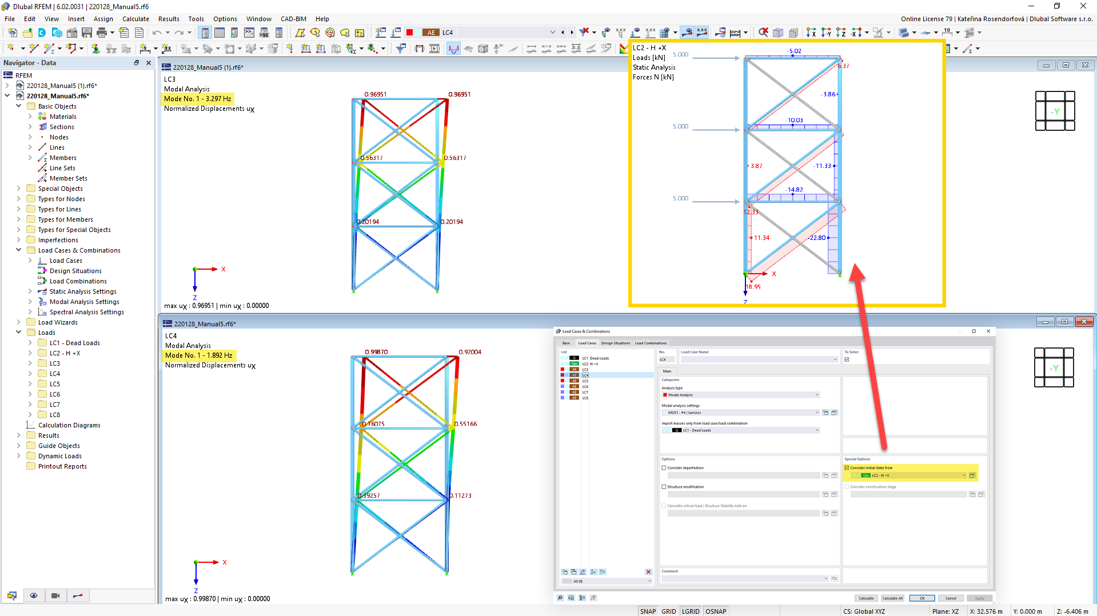The height and width of the screenshot is (616, 1097).
Task: Open the main toolbar load case LC4 dropdown
Action: click(552, 33)
